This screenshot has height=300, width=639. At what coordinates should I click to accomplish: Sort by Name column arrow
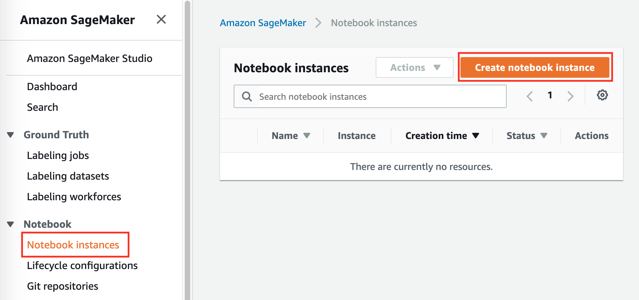pos(306,136)
